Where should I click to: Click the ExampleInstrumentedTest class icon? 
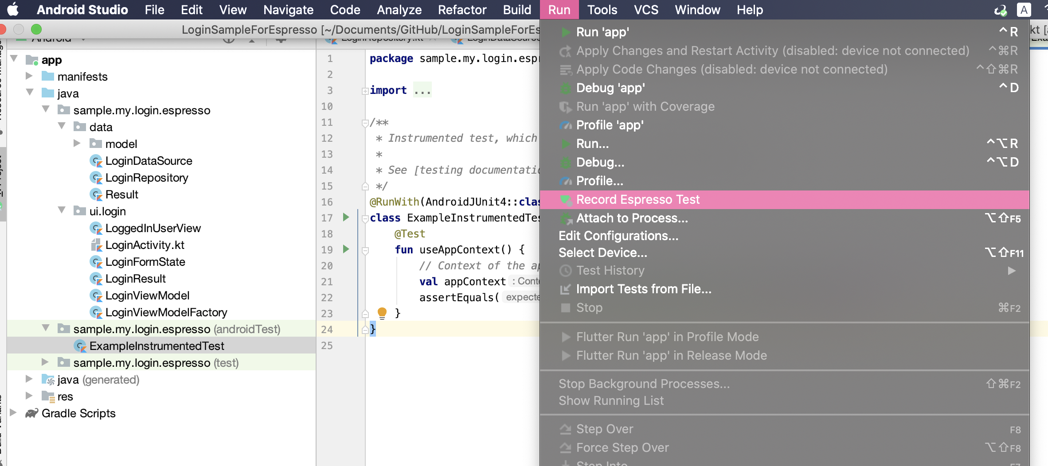[x=80, y=346]
